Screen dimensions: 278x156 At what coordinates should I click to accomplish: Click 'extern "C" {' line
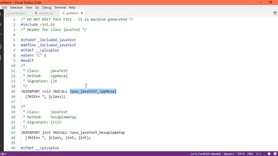point(33,55)
